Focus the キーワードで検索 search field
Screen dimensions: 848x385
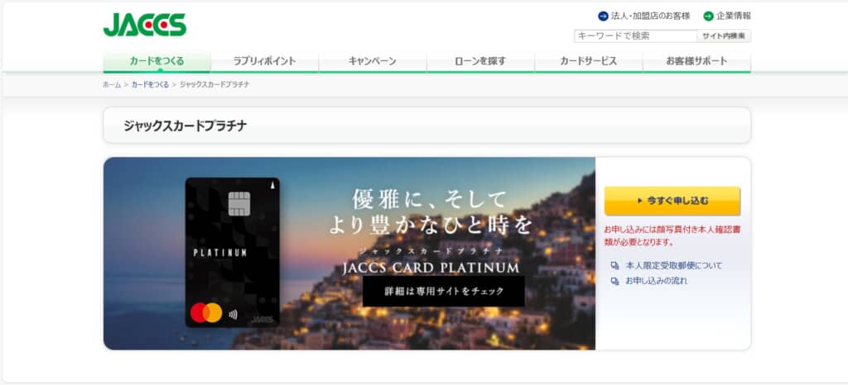(635, 36)
